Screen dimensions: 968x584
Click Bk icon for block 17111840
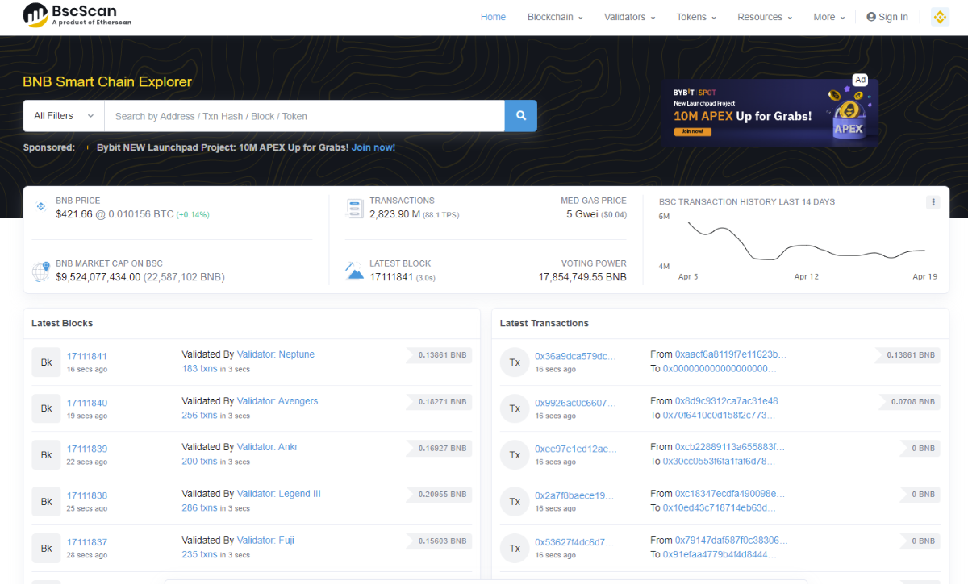click(47, 409)
